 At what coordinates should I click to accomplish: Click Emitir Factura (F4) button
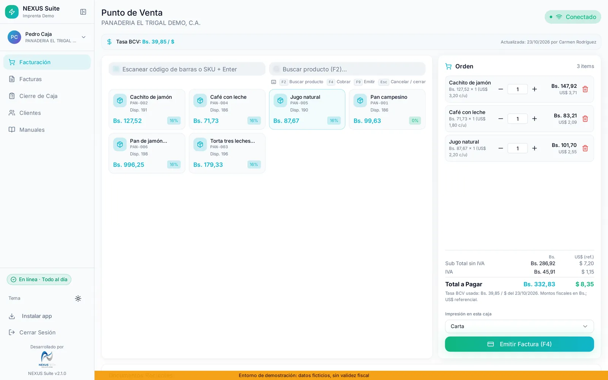point(519,344)
